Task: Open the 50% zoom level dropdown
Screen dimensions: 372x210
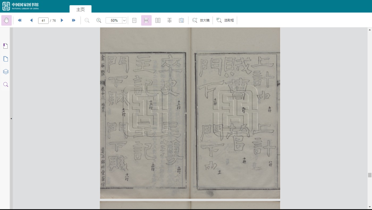Action: click(124, 20)
